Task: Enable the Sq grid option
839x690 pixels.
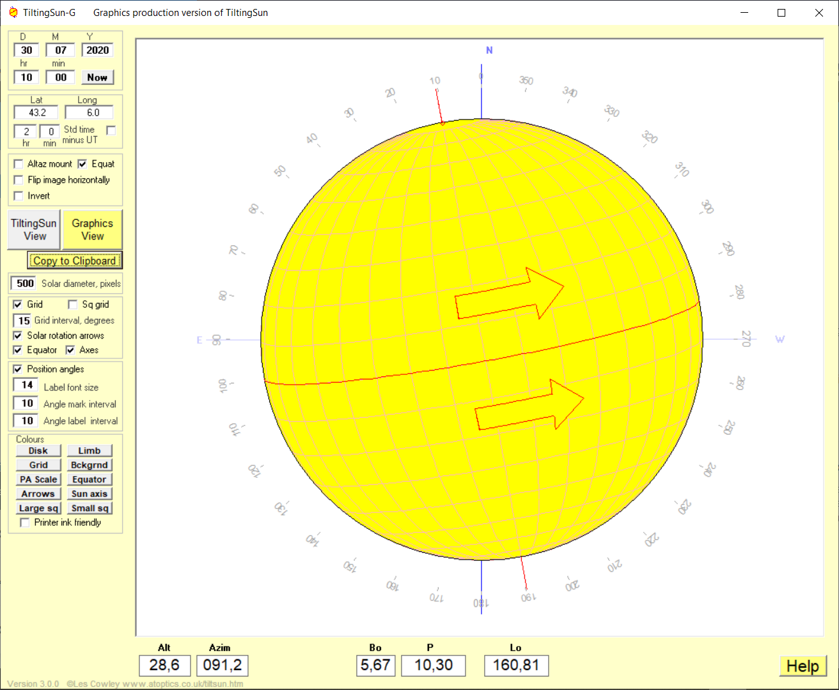Action: (73, 305)
